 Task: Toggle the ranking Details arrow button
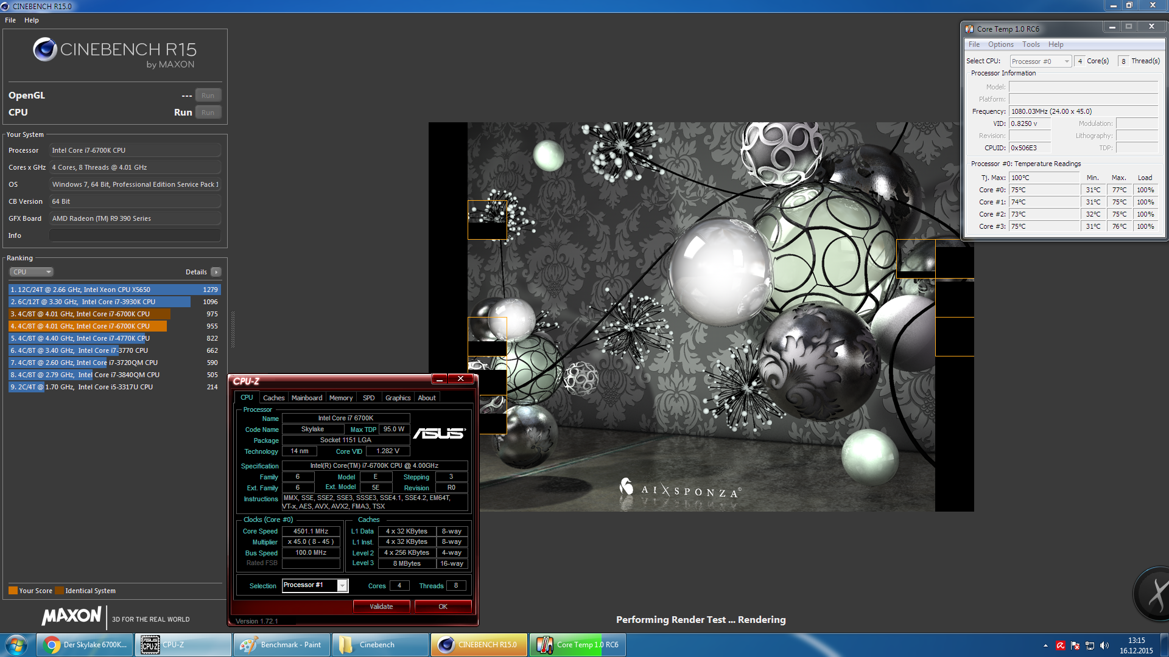pos(216,272)
